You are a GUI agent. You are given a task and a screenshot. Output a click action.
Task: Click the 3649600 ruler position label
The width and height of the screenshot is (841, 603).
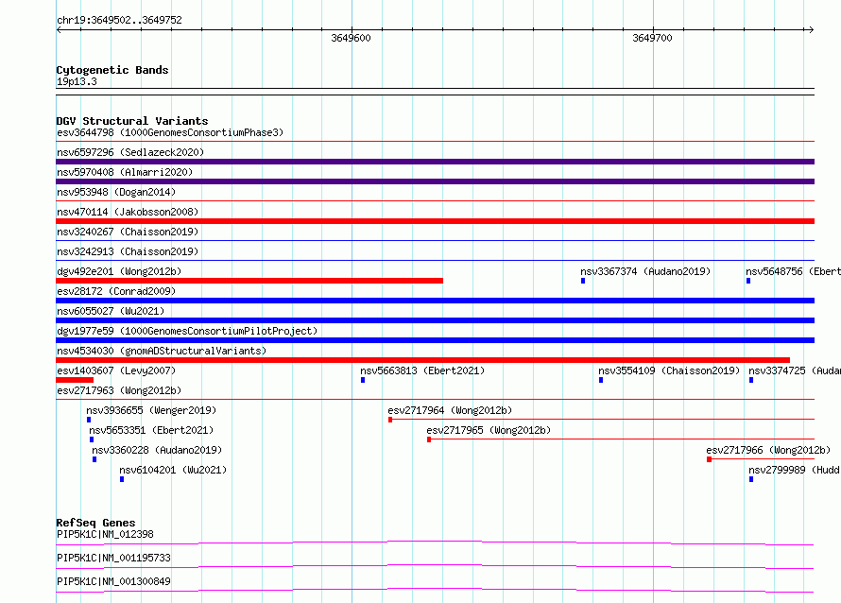(x=351, y=38)
